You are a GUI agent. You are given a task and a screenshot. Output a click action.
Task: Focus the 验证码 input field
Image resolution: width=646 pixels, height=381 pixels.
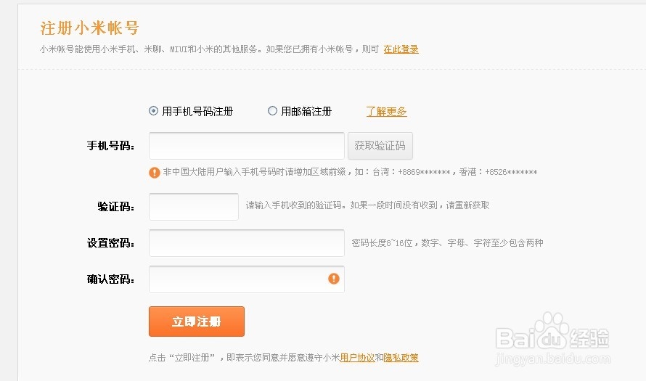(194, 206)
